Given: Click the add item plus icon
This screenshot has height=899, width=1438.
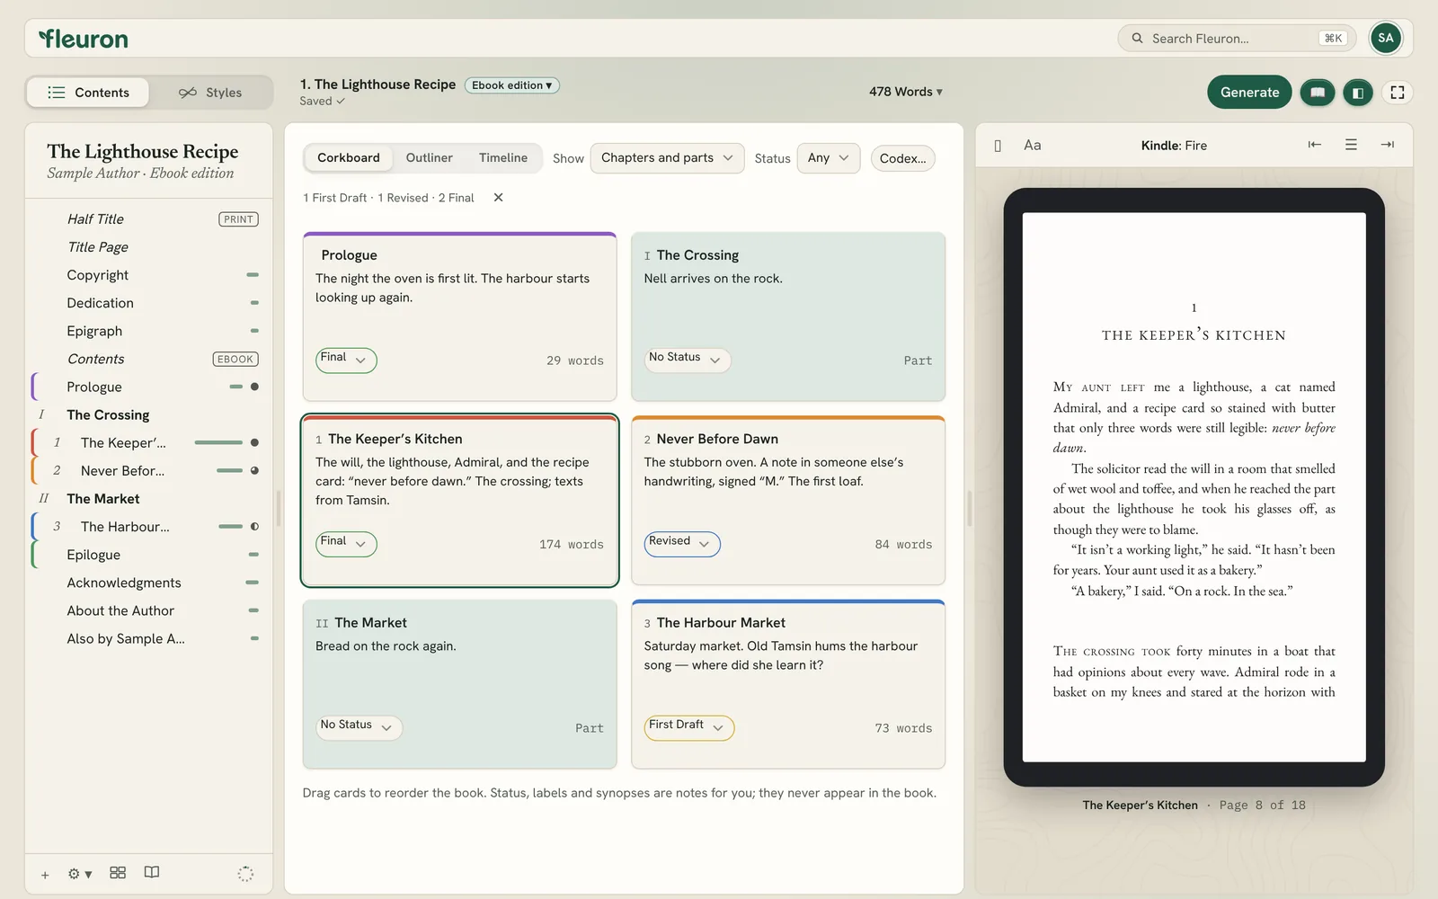Looking at the screenshot, I should pyautogui.click(x=45, y=874).
